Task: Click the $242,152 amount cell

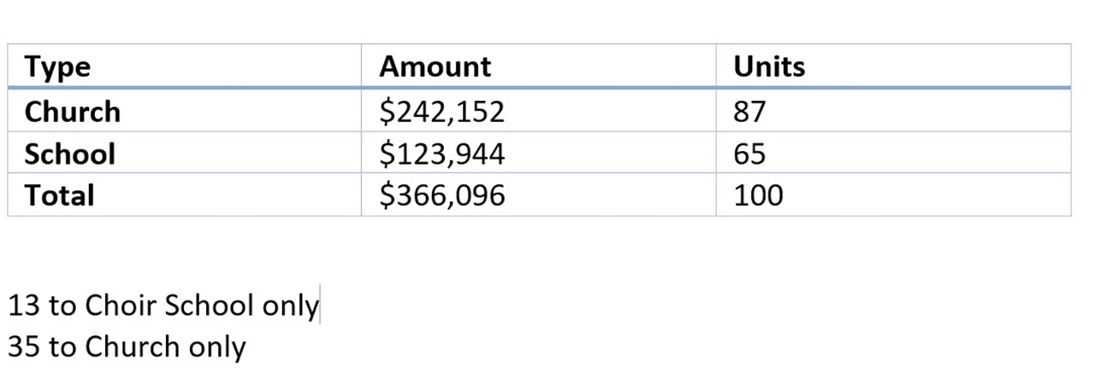Action: (x=442, y=112)
